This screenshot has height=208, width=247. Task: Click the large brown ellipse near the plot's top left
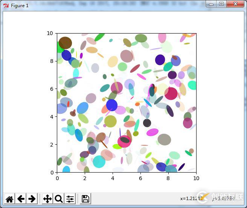pyautogui.click(x=65, y=43)
